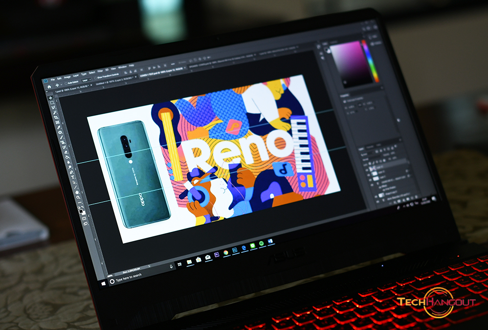Toggle Quick Mask mode icon
This screenshot has width=488, height=330.
(x=84, y=218)
